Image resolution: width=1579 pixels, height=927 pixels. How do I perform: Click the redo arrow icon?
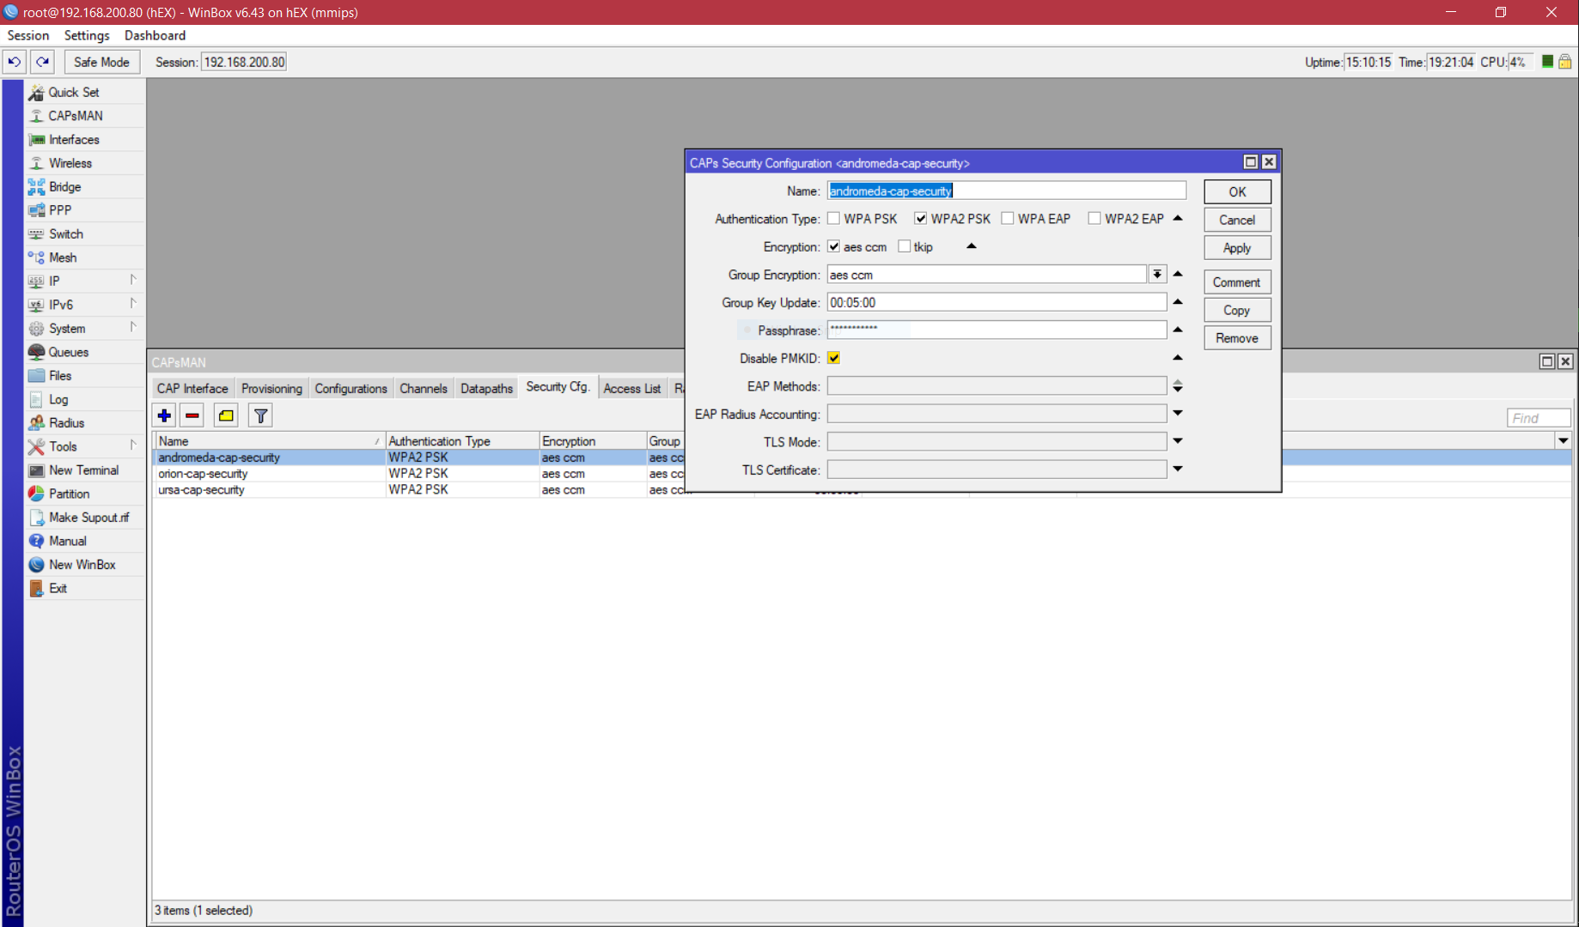[43, 62]
